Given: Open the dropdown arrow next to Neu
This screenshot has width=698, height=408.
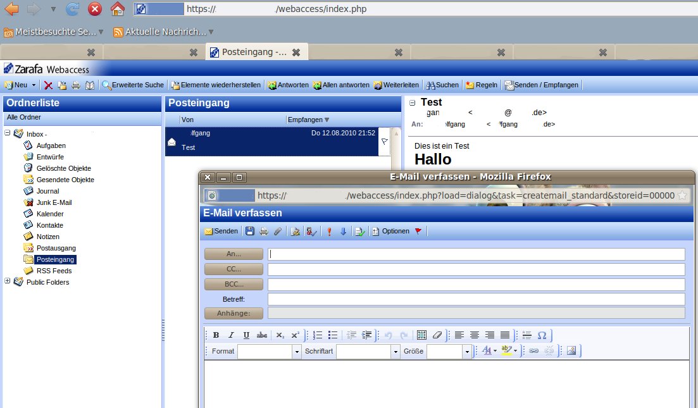Looking at the screenshot, I should pyautogui.click(x=34, y=85).
